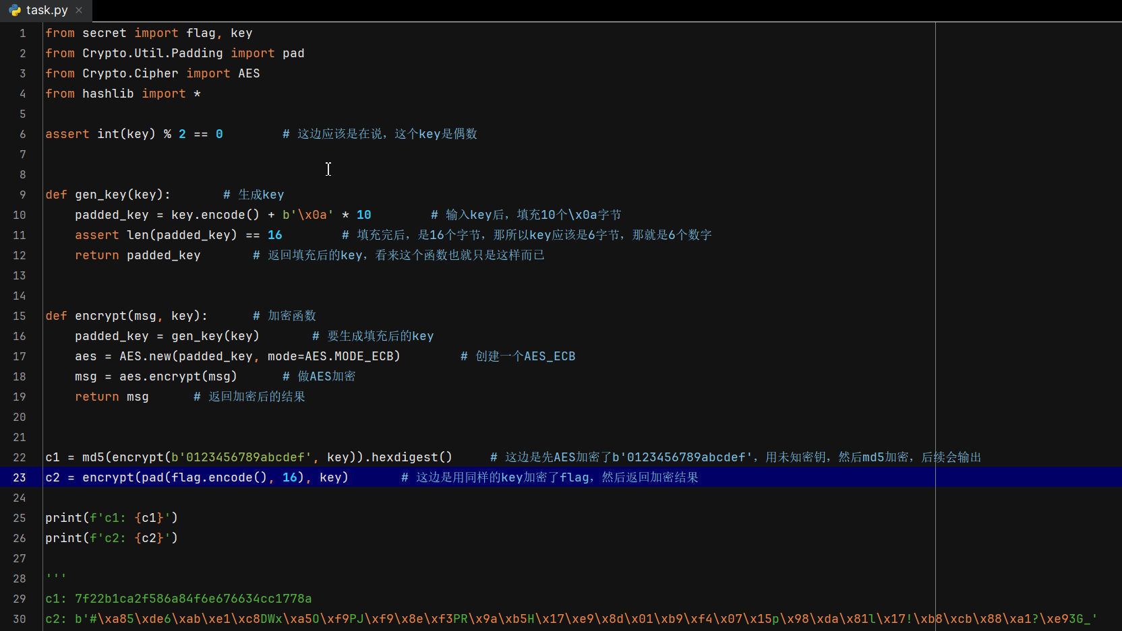Viewport: 1122px width, 631px height.
Task: Click the encrypt function definition on line 15
Action: click(x=101, y=315)
